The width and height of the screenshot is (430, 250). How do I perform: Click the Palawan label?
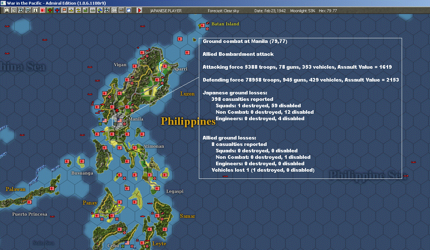coord(15,189)
